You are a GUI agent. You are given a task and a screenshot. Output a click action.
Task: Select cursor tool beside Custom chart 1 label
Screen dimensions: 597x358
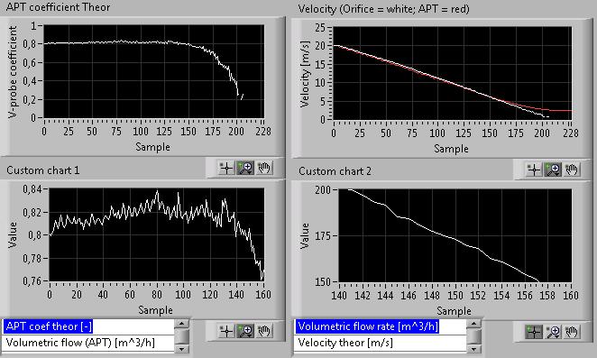226,168
